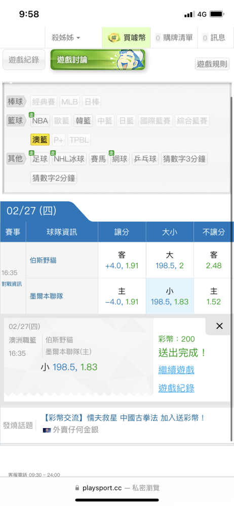Choose 賽馬 sport tag
234x506 pixels.
pyautogui.click(x=99, y=159)
